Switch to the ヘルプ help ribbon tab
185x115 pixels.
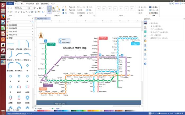(53, 4)
